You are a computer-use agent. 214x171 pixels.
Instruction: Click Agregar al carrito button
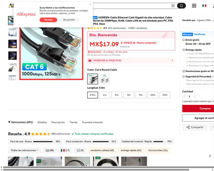(198, 118)
